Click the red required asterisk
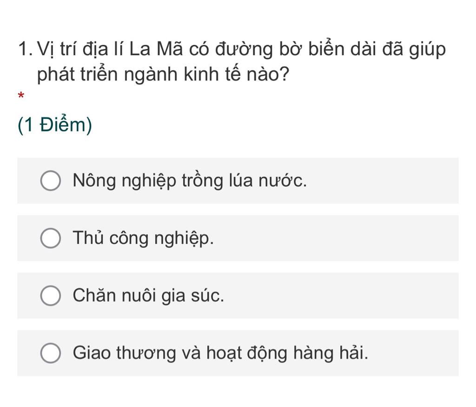 (21, 96)
